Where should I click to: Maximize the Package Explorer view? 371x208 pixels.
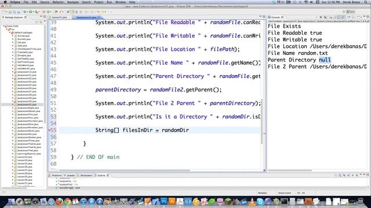[x=45, y=17]
